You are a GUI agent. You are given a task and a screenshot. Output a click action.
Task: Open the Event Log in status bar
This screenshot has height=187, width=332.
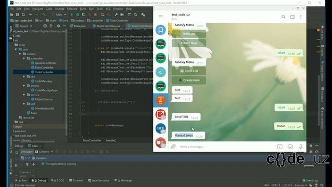310,180
